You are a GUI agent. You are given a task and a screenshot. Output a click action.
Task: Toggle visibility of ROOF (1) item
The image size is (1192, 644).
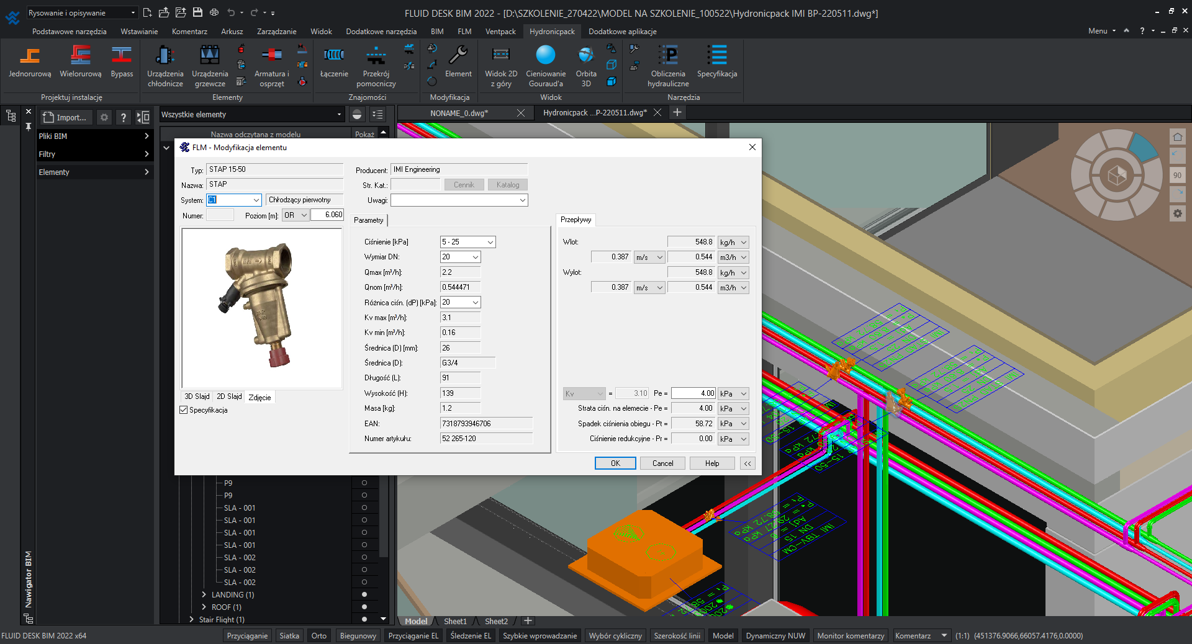(364, 607)
